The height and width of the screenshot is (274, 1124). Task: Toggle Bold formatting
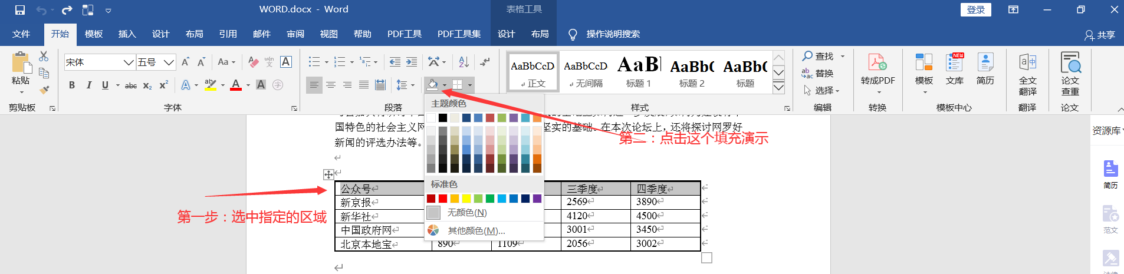tap(72, 85)
